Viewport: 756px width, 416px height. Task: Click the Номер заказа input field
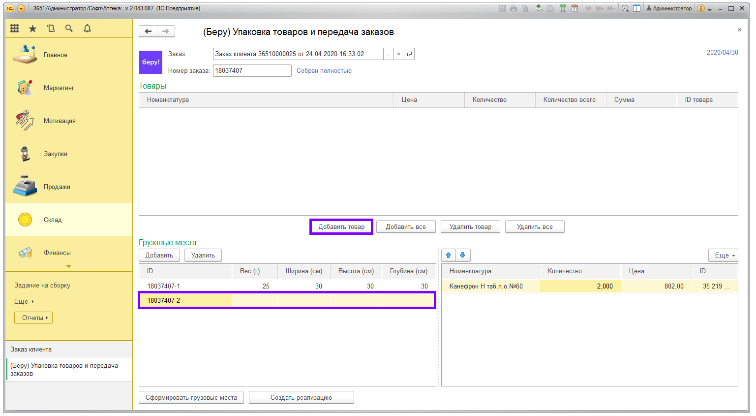click(252, 71)
